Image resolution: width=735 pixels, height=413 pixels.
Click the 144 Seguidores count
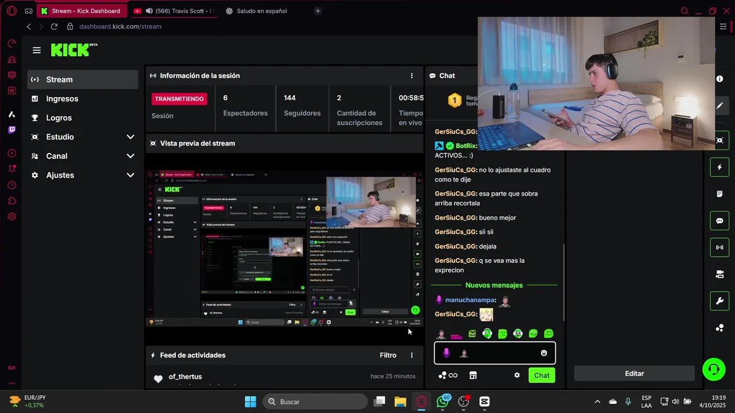302,105
